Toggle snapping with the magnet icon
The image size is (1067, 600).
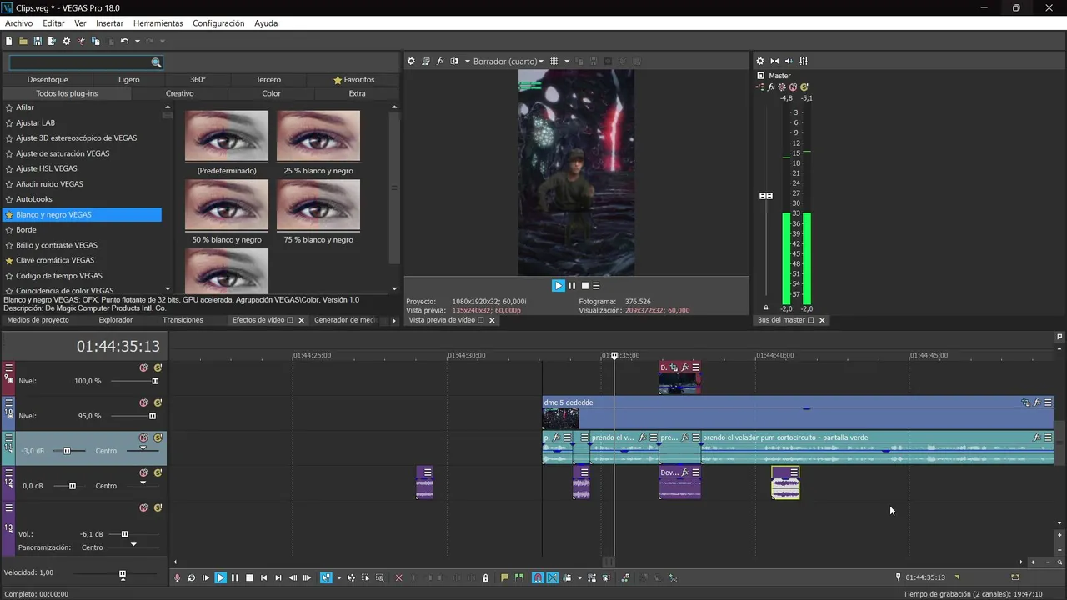(x=538, y=577)
